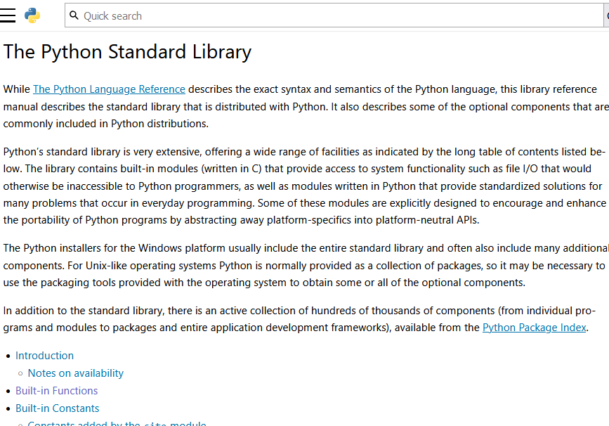Open the Built-in Constants page
Viewport: 609px width, 426px height.
coord(58,408)
